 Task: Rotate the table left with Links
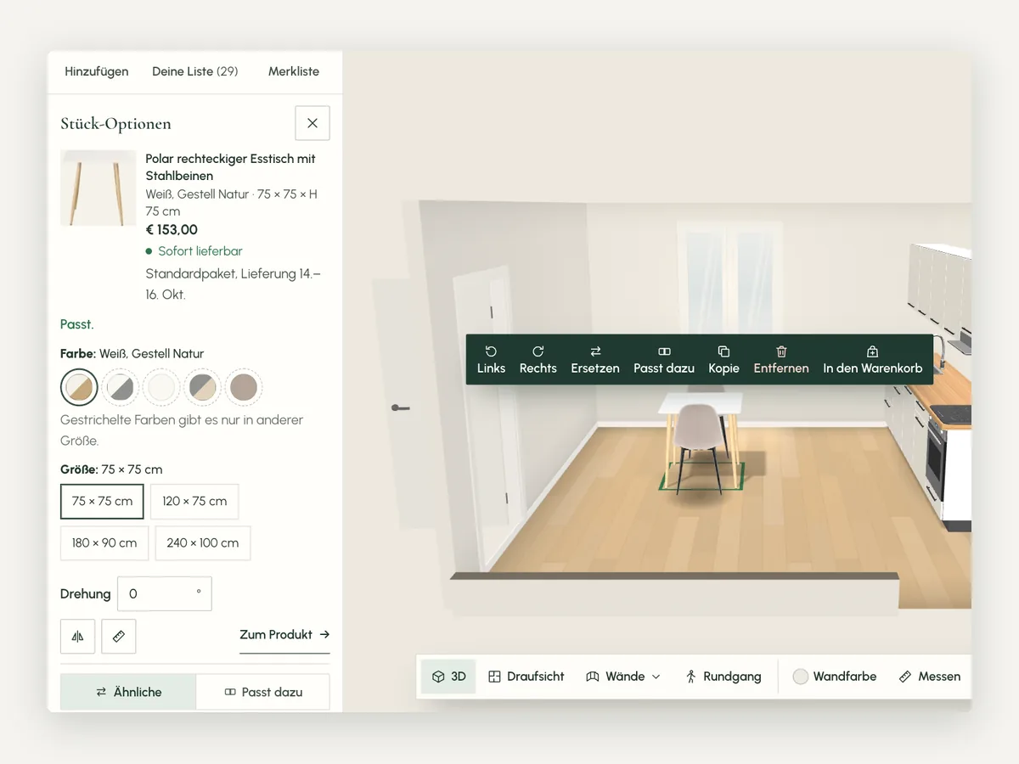[491, 360]
